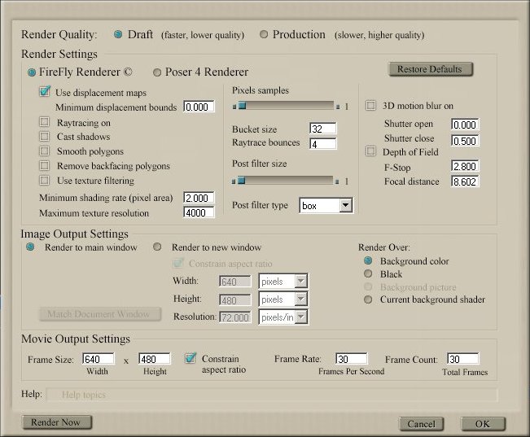This screenshot has width=530, height=437.
Task: Click the Bucket size input field
Action: click(322, 129)
